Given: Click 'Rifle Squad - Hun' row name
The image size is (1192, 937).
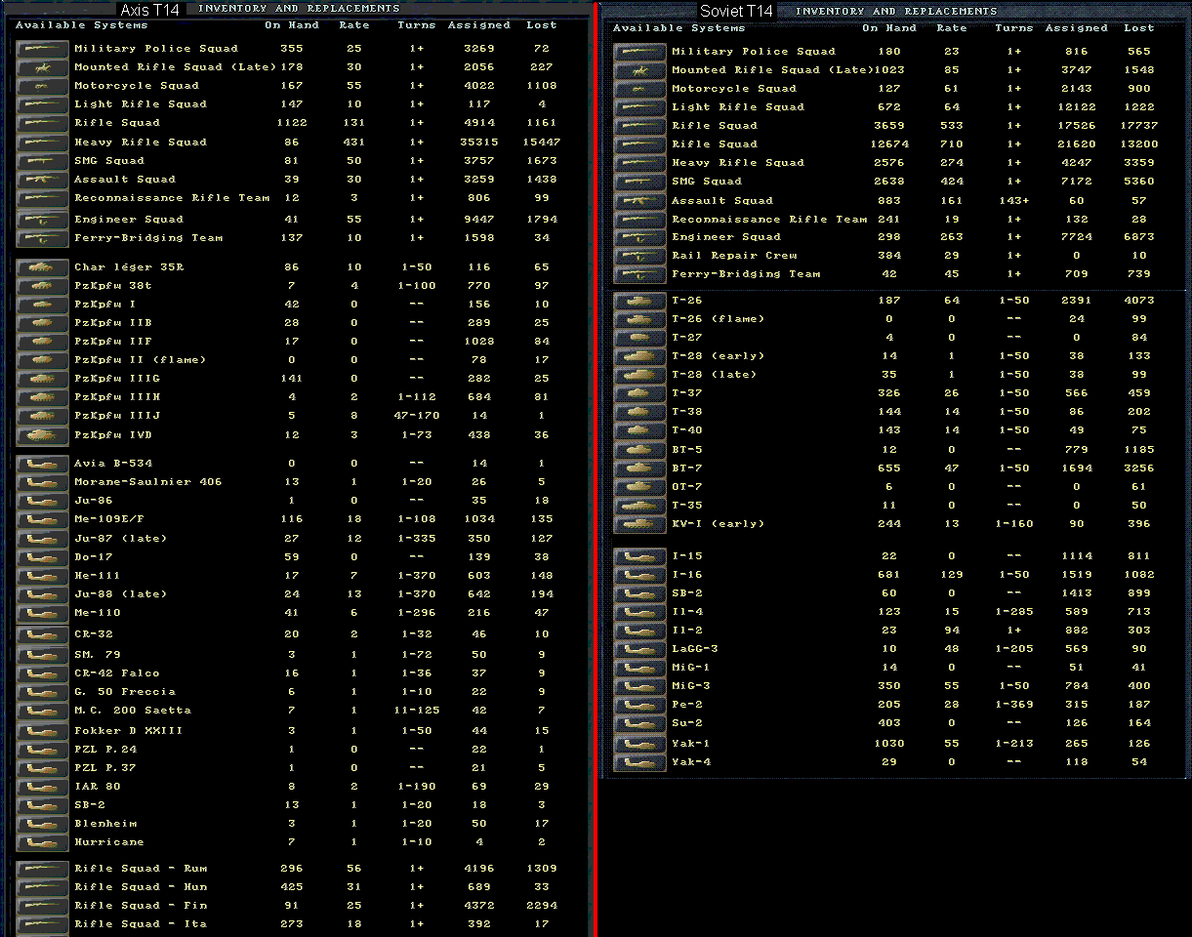Looking at the screenshot, I should coord(141,887).
